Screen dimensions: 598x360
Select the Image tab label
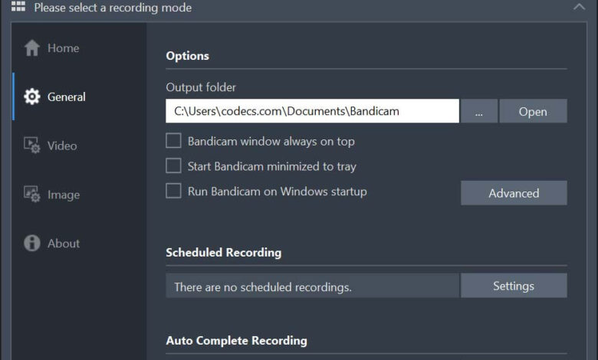[x=64, y=195]
